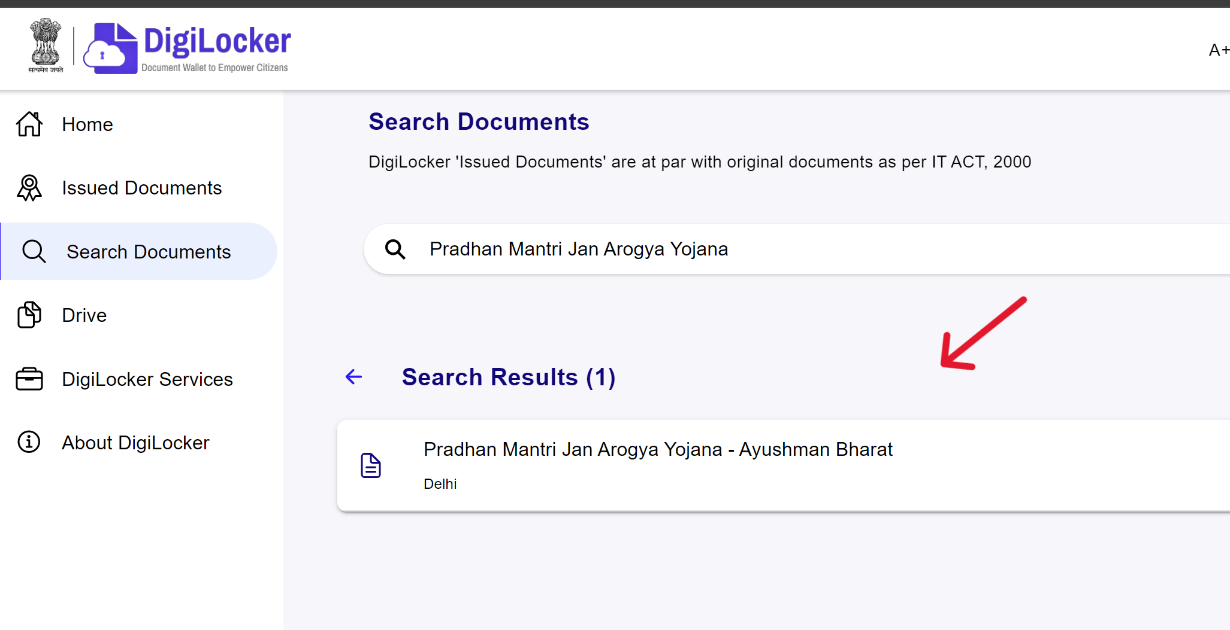Select the Search Documents magnifier icon
This screenshot has width=1230, height=630.
tap(34, 251)
